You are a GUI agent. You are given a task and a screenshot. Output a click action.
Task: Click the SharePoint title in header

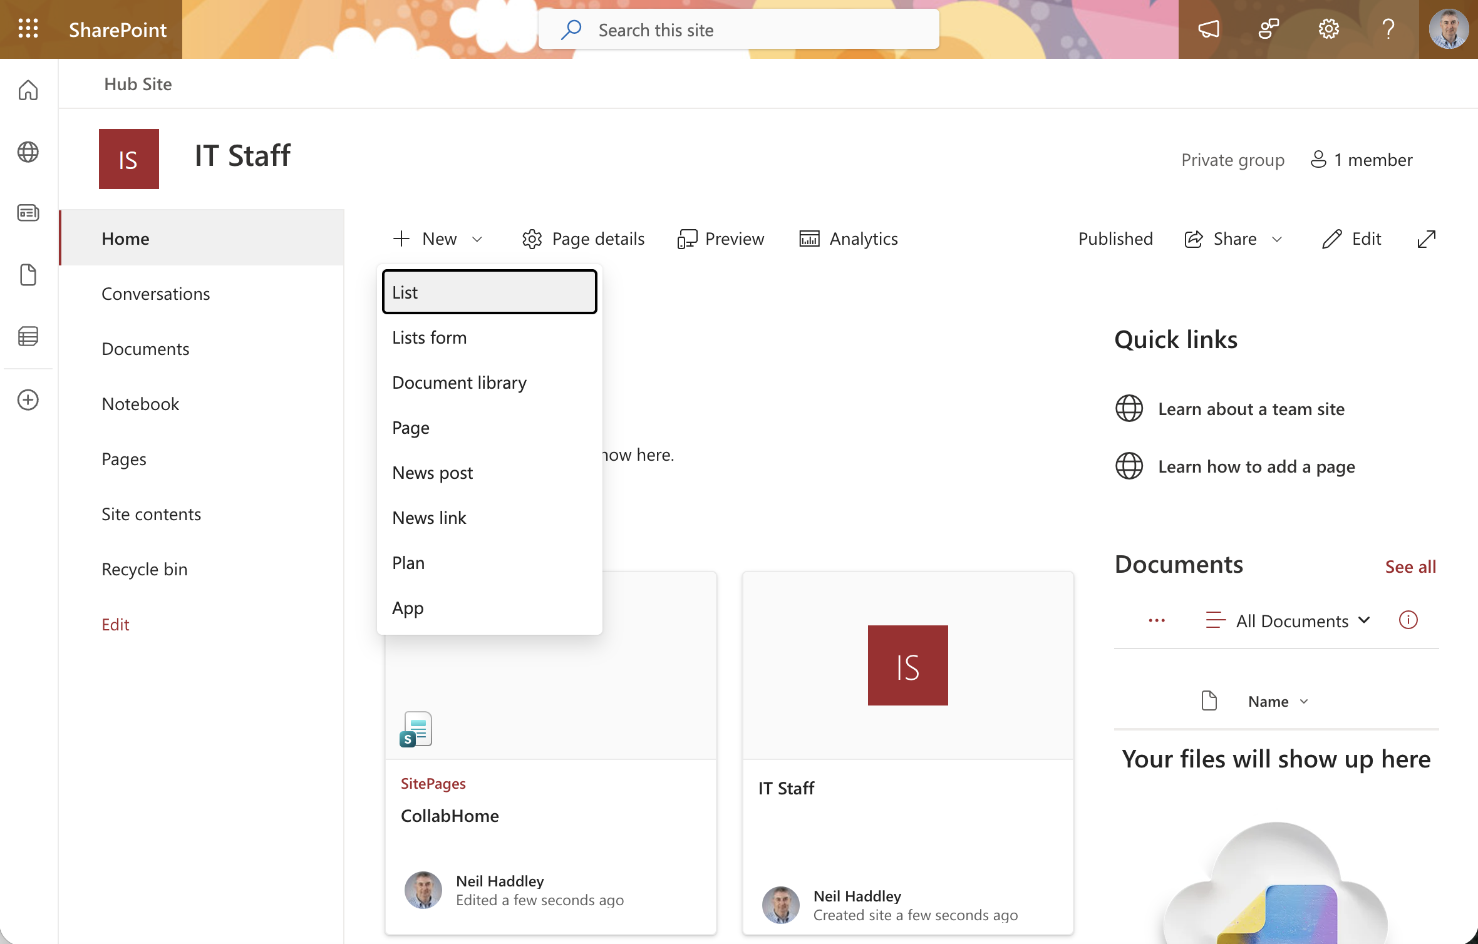pos(118,29)
